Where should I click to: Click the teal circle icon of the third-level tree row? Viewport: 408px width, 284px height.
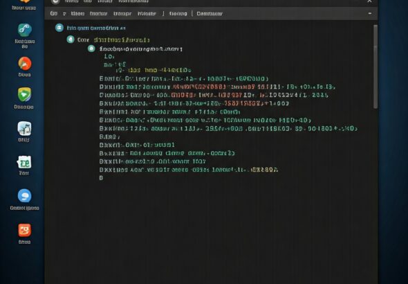click(x=91, y=48)
